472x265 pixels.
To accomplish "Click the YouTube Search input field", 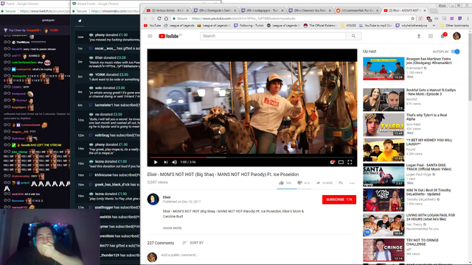I will [x=273, y=36].
